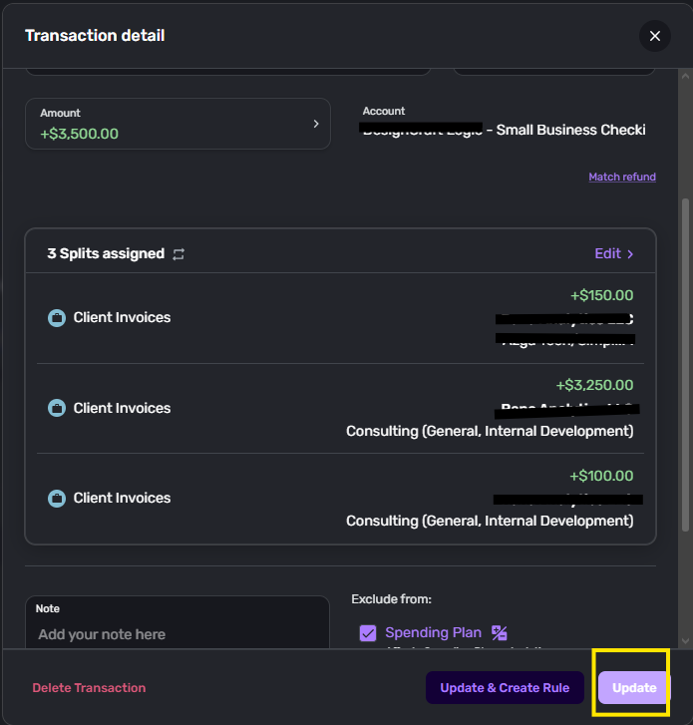Screen dimensions: 693x725
Task: Click the Spending Plan percent tag icon
Action: tap(500, 632)
